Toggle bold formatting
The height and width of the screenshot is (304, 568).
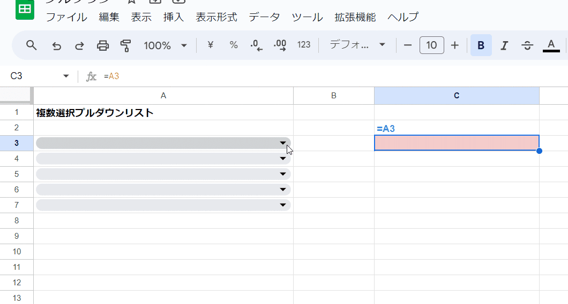click(x=481, y=45)
